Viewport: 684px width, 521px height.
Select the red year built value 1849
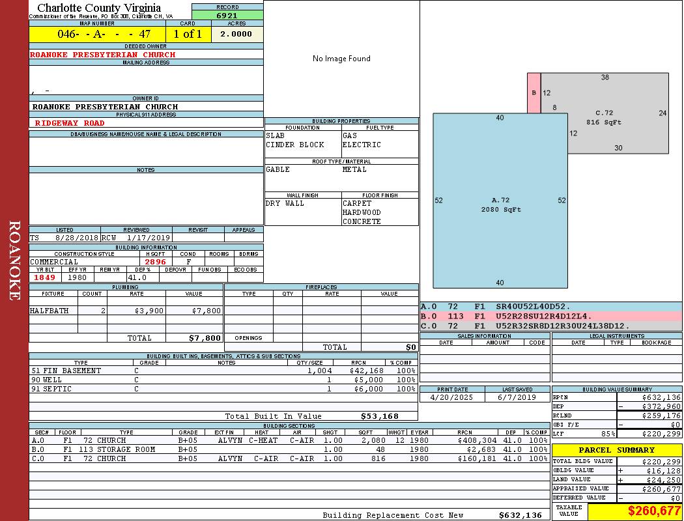pyautogui.click(x=44, y=277)
